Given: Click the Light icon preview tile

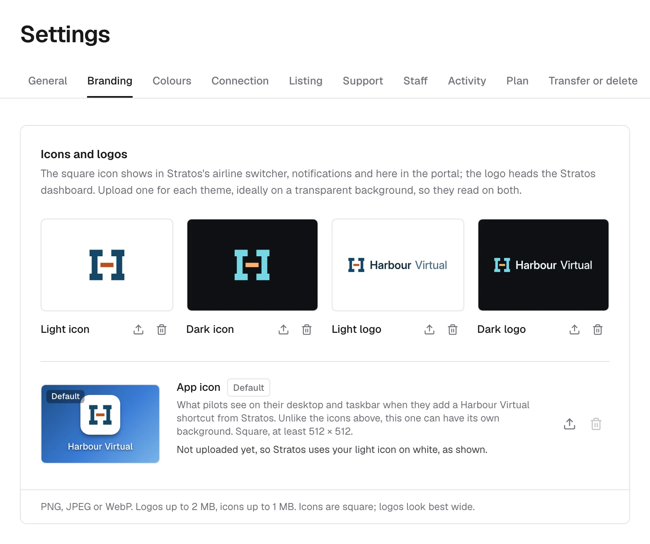Looking at the screenshot, I should [x=107, y=265].
